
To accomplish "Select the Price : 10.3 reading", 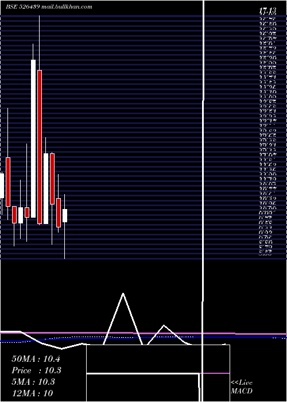I will tap(36, 370).
